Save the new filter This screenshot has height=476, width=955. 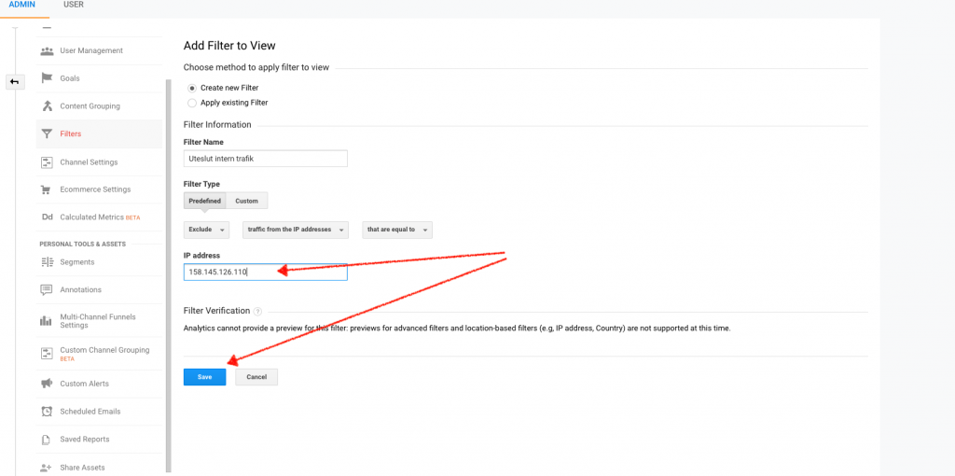pyautogui.click(x=204, y=377)
